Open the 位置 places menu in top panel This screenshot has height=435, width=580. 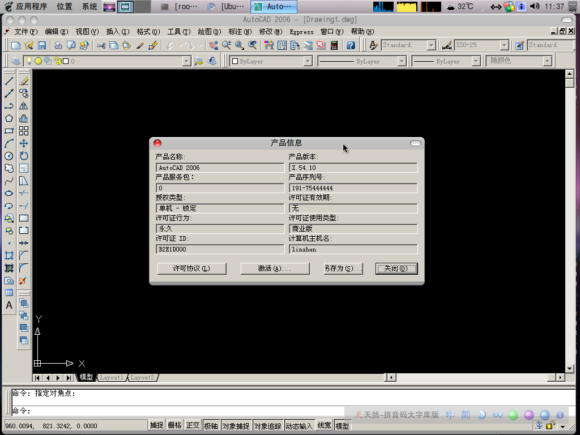click(65, 6)
